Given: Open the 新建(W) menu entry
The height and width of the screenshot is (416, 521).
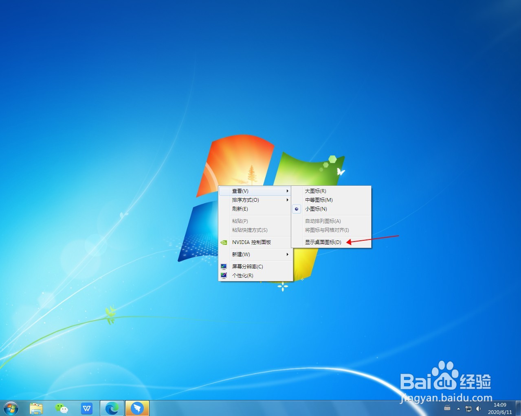Looking at the screenshot, I should coord(255,255).
